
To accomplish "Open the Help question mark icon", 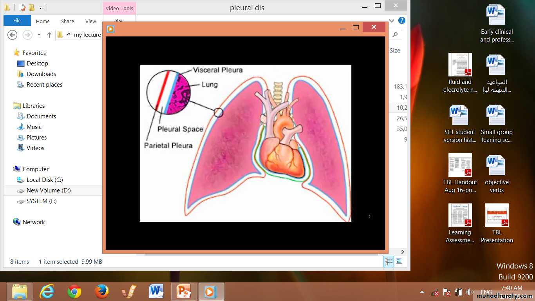I will point(401,21).
